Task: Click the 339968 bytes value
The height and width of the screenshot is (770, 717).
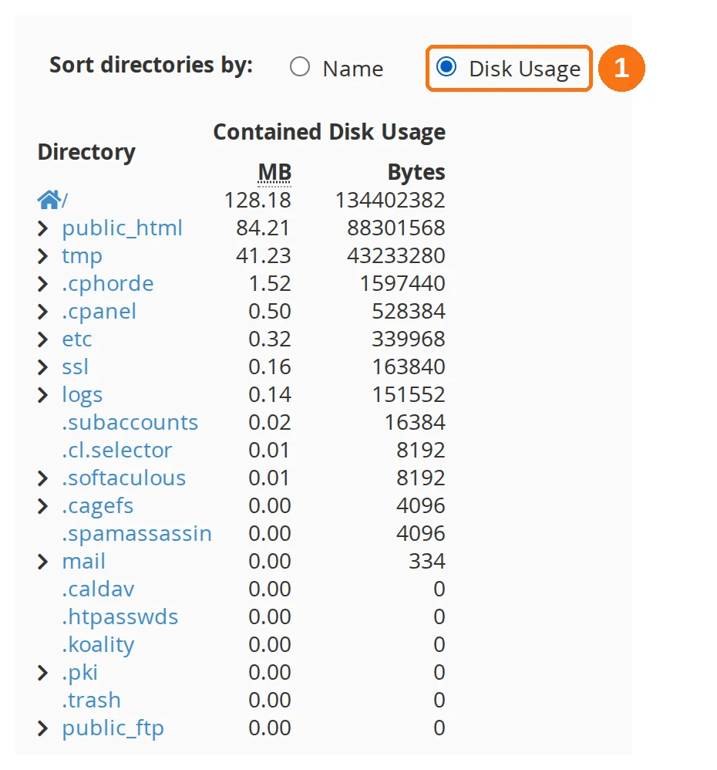Action: click(409, 339)
